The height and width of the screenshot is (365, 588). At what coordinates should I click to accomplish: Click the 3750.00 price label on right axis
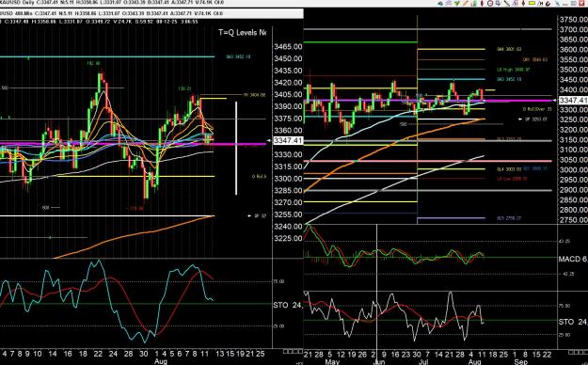[573, 20]
